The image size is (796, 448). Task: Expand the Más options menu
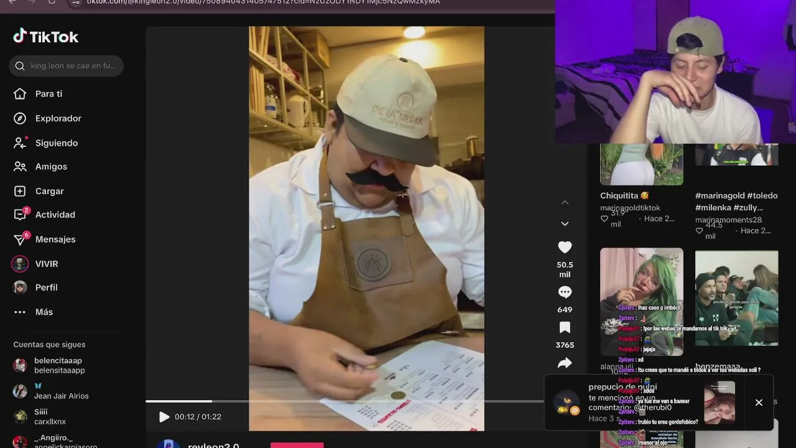click(x=44, y=312)
